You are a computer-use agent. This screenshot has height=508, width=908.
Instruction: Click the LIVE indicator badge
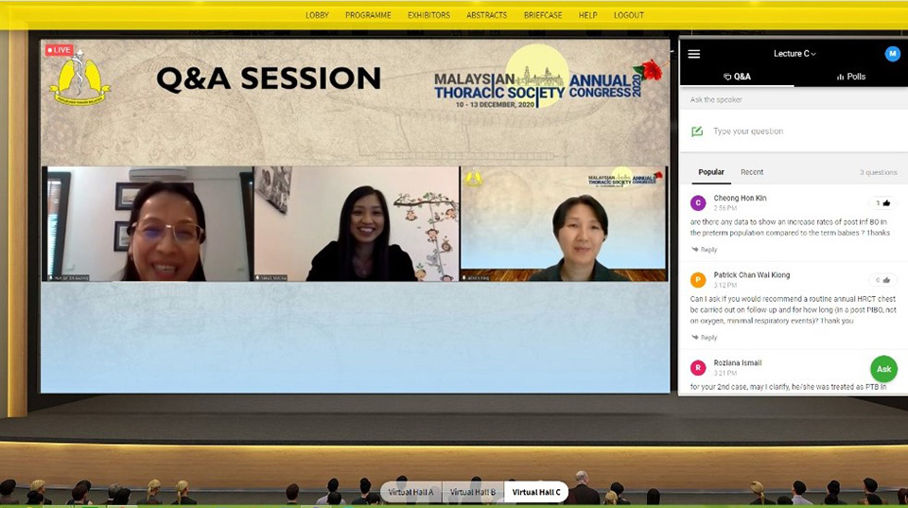(x=59, y=50)
